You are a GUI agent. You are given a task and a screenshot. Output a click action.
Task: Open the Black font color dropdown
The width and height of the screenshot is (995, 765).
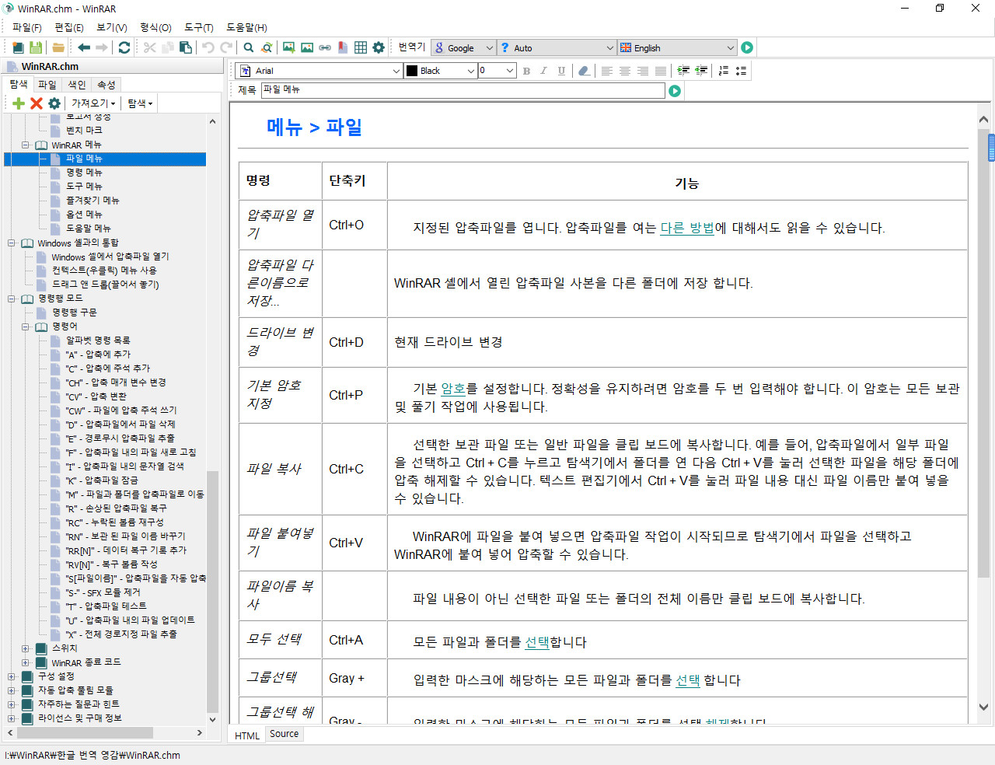click(440, 71)
